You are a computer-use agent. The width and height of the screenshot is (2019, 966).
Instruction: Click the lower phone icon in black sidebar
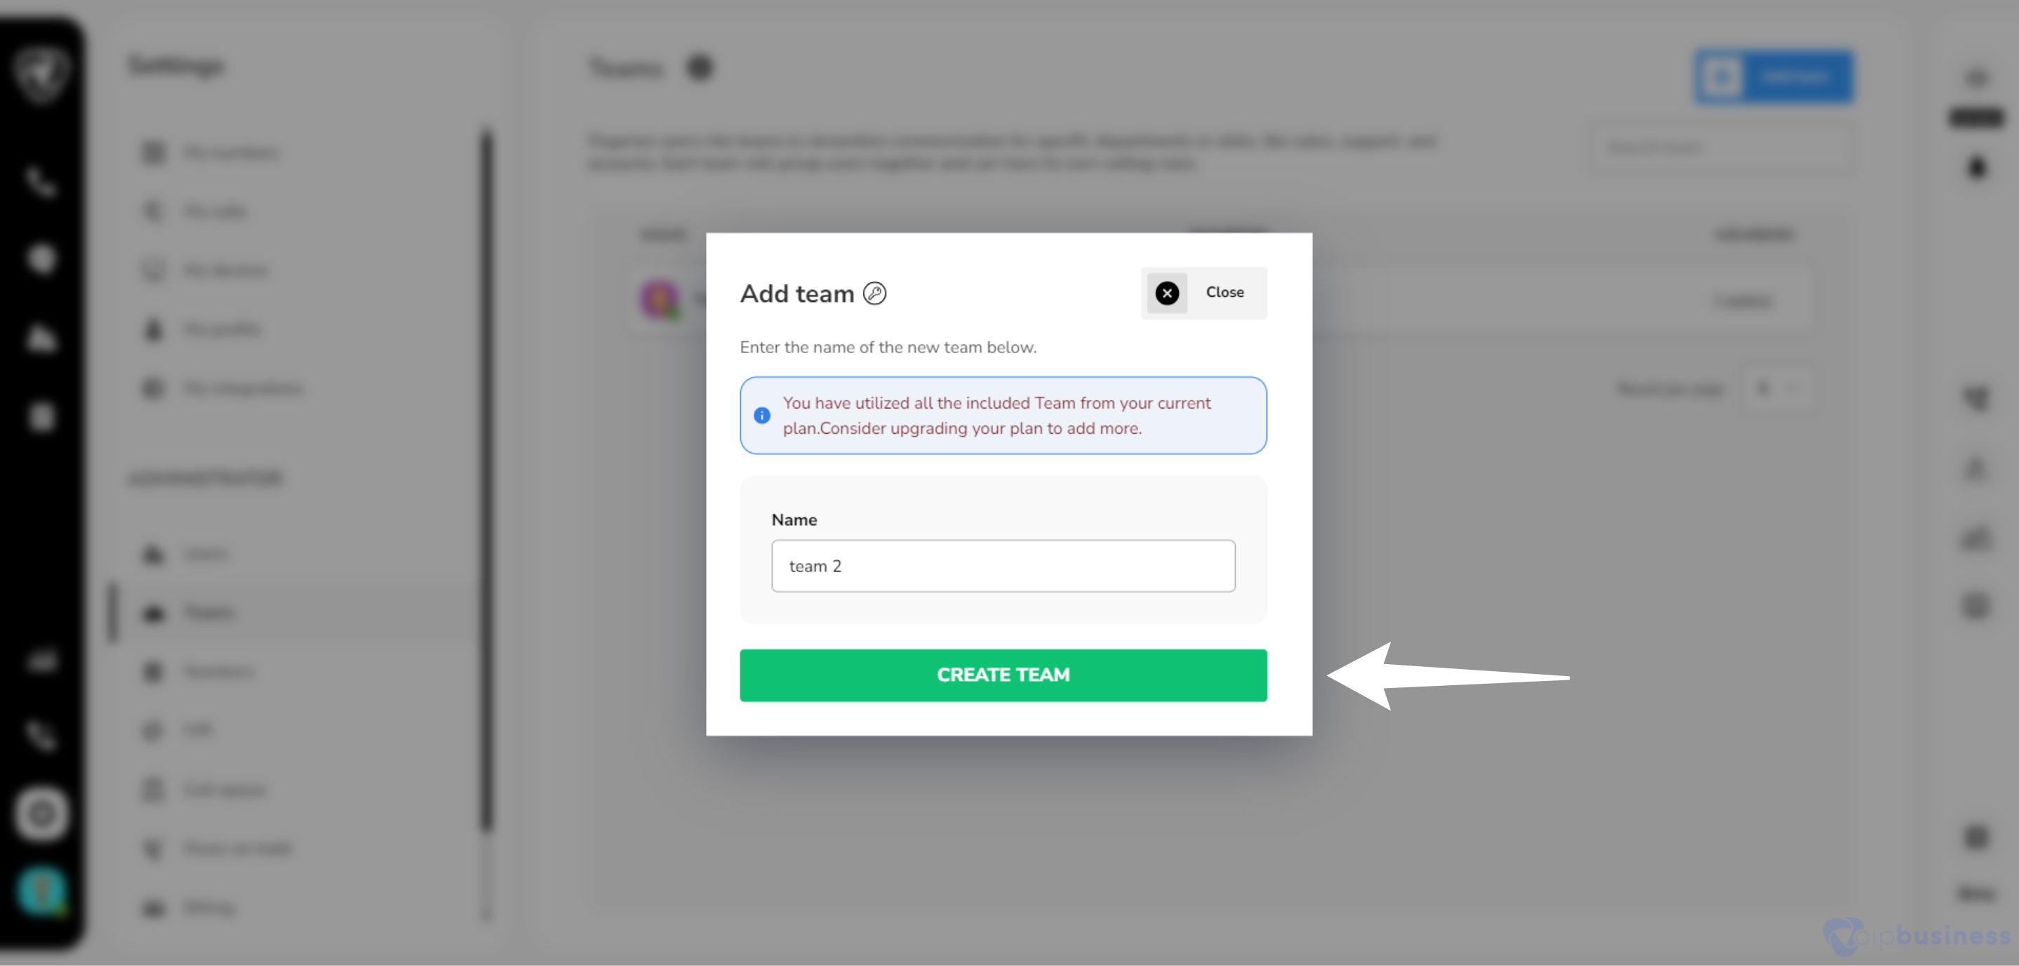[41, 735]
